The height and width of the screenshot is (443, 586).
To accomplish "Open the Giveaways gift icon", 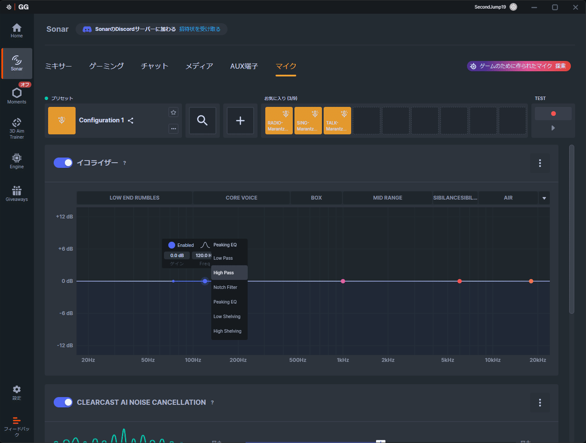I will [x=17, y=193].
